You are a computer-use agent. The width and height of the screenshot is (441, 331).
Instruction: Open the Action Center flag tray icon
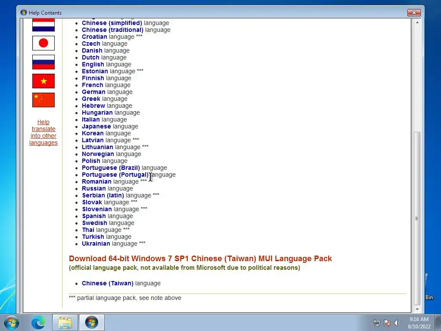click(x=387, y=323)
